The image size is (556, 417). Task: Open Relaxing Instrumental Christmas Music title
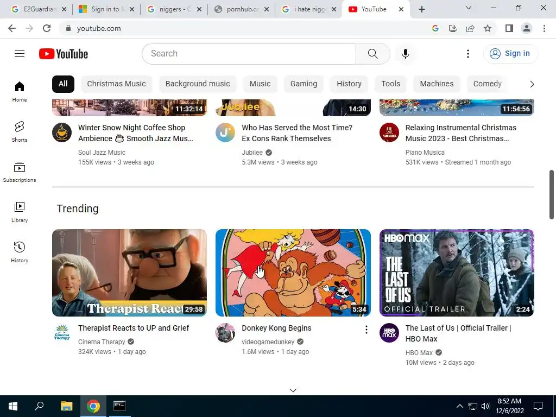[460, 133]
